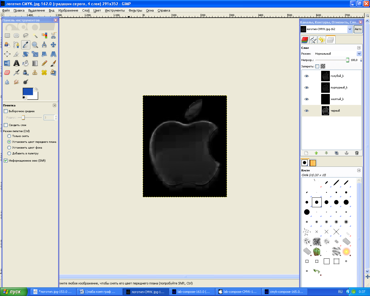Enable Сводить слои checkbox
The width and height of the screenshot is (370, 296).
tap(5, 125)
